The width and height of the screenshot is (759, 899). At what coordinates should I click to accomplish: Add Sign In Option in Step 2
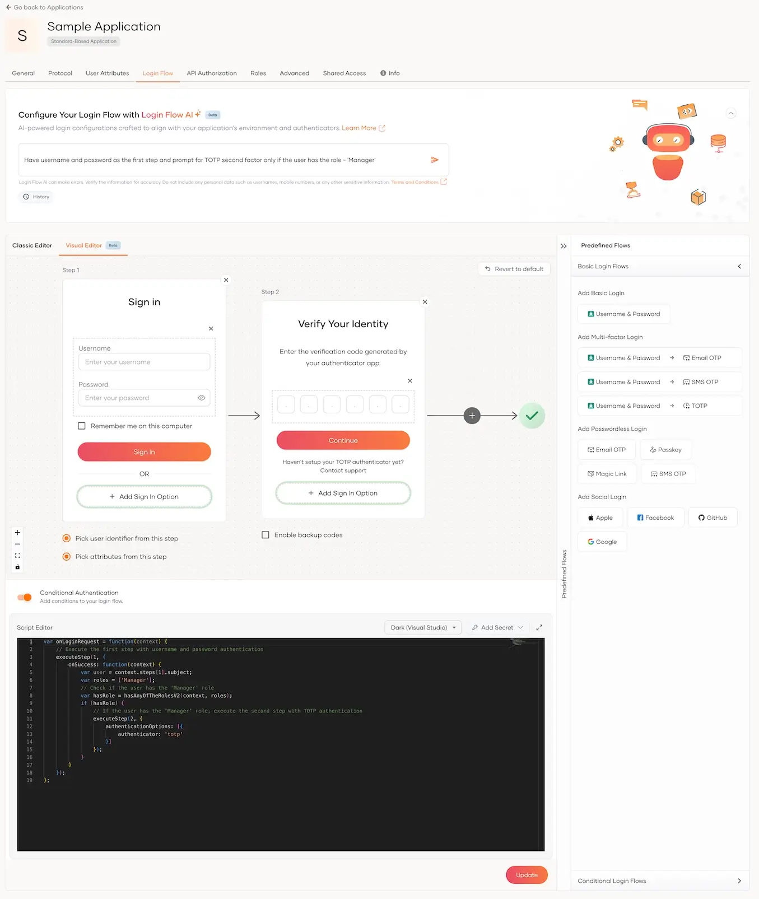[x=343, y=493]
